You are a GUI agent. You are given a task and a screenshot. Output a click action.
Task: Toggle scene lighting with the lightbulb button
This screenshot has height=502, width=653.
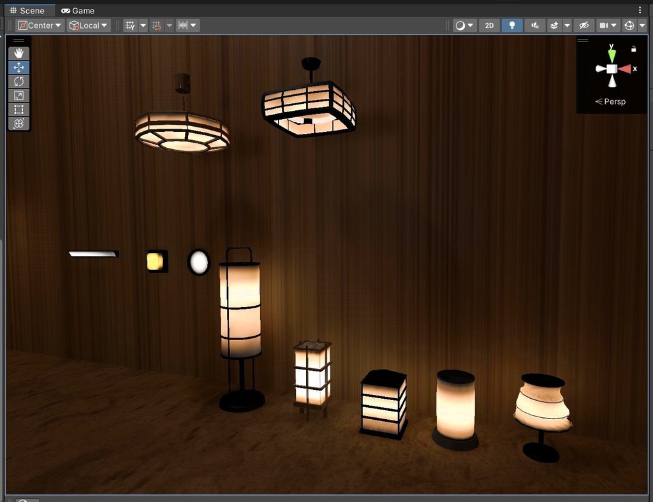[x=511, y=25]
